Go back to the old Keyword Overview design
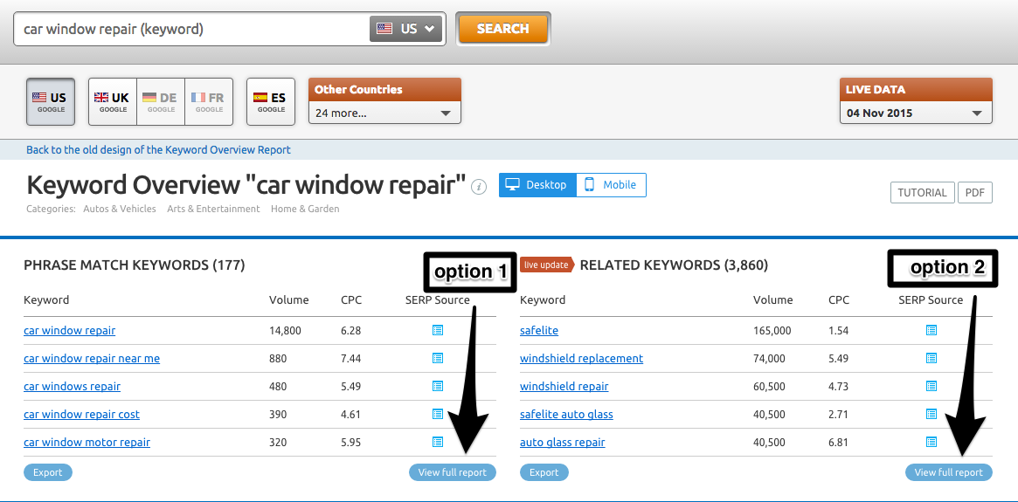This screenshot has width=1018, height=502. coord(158,149)
